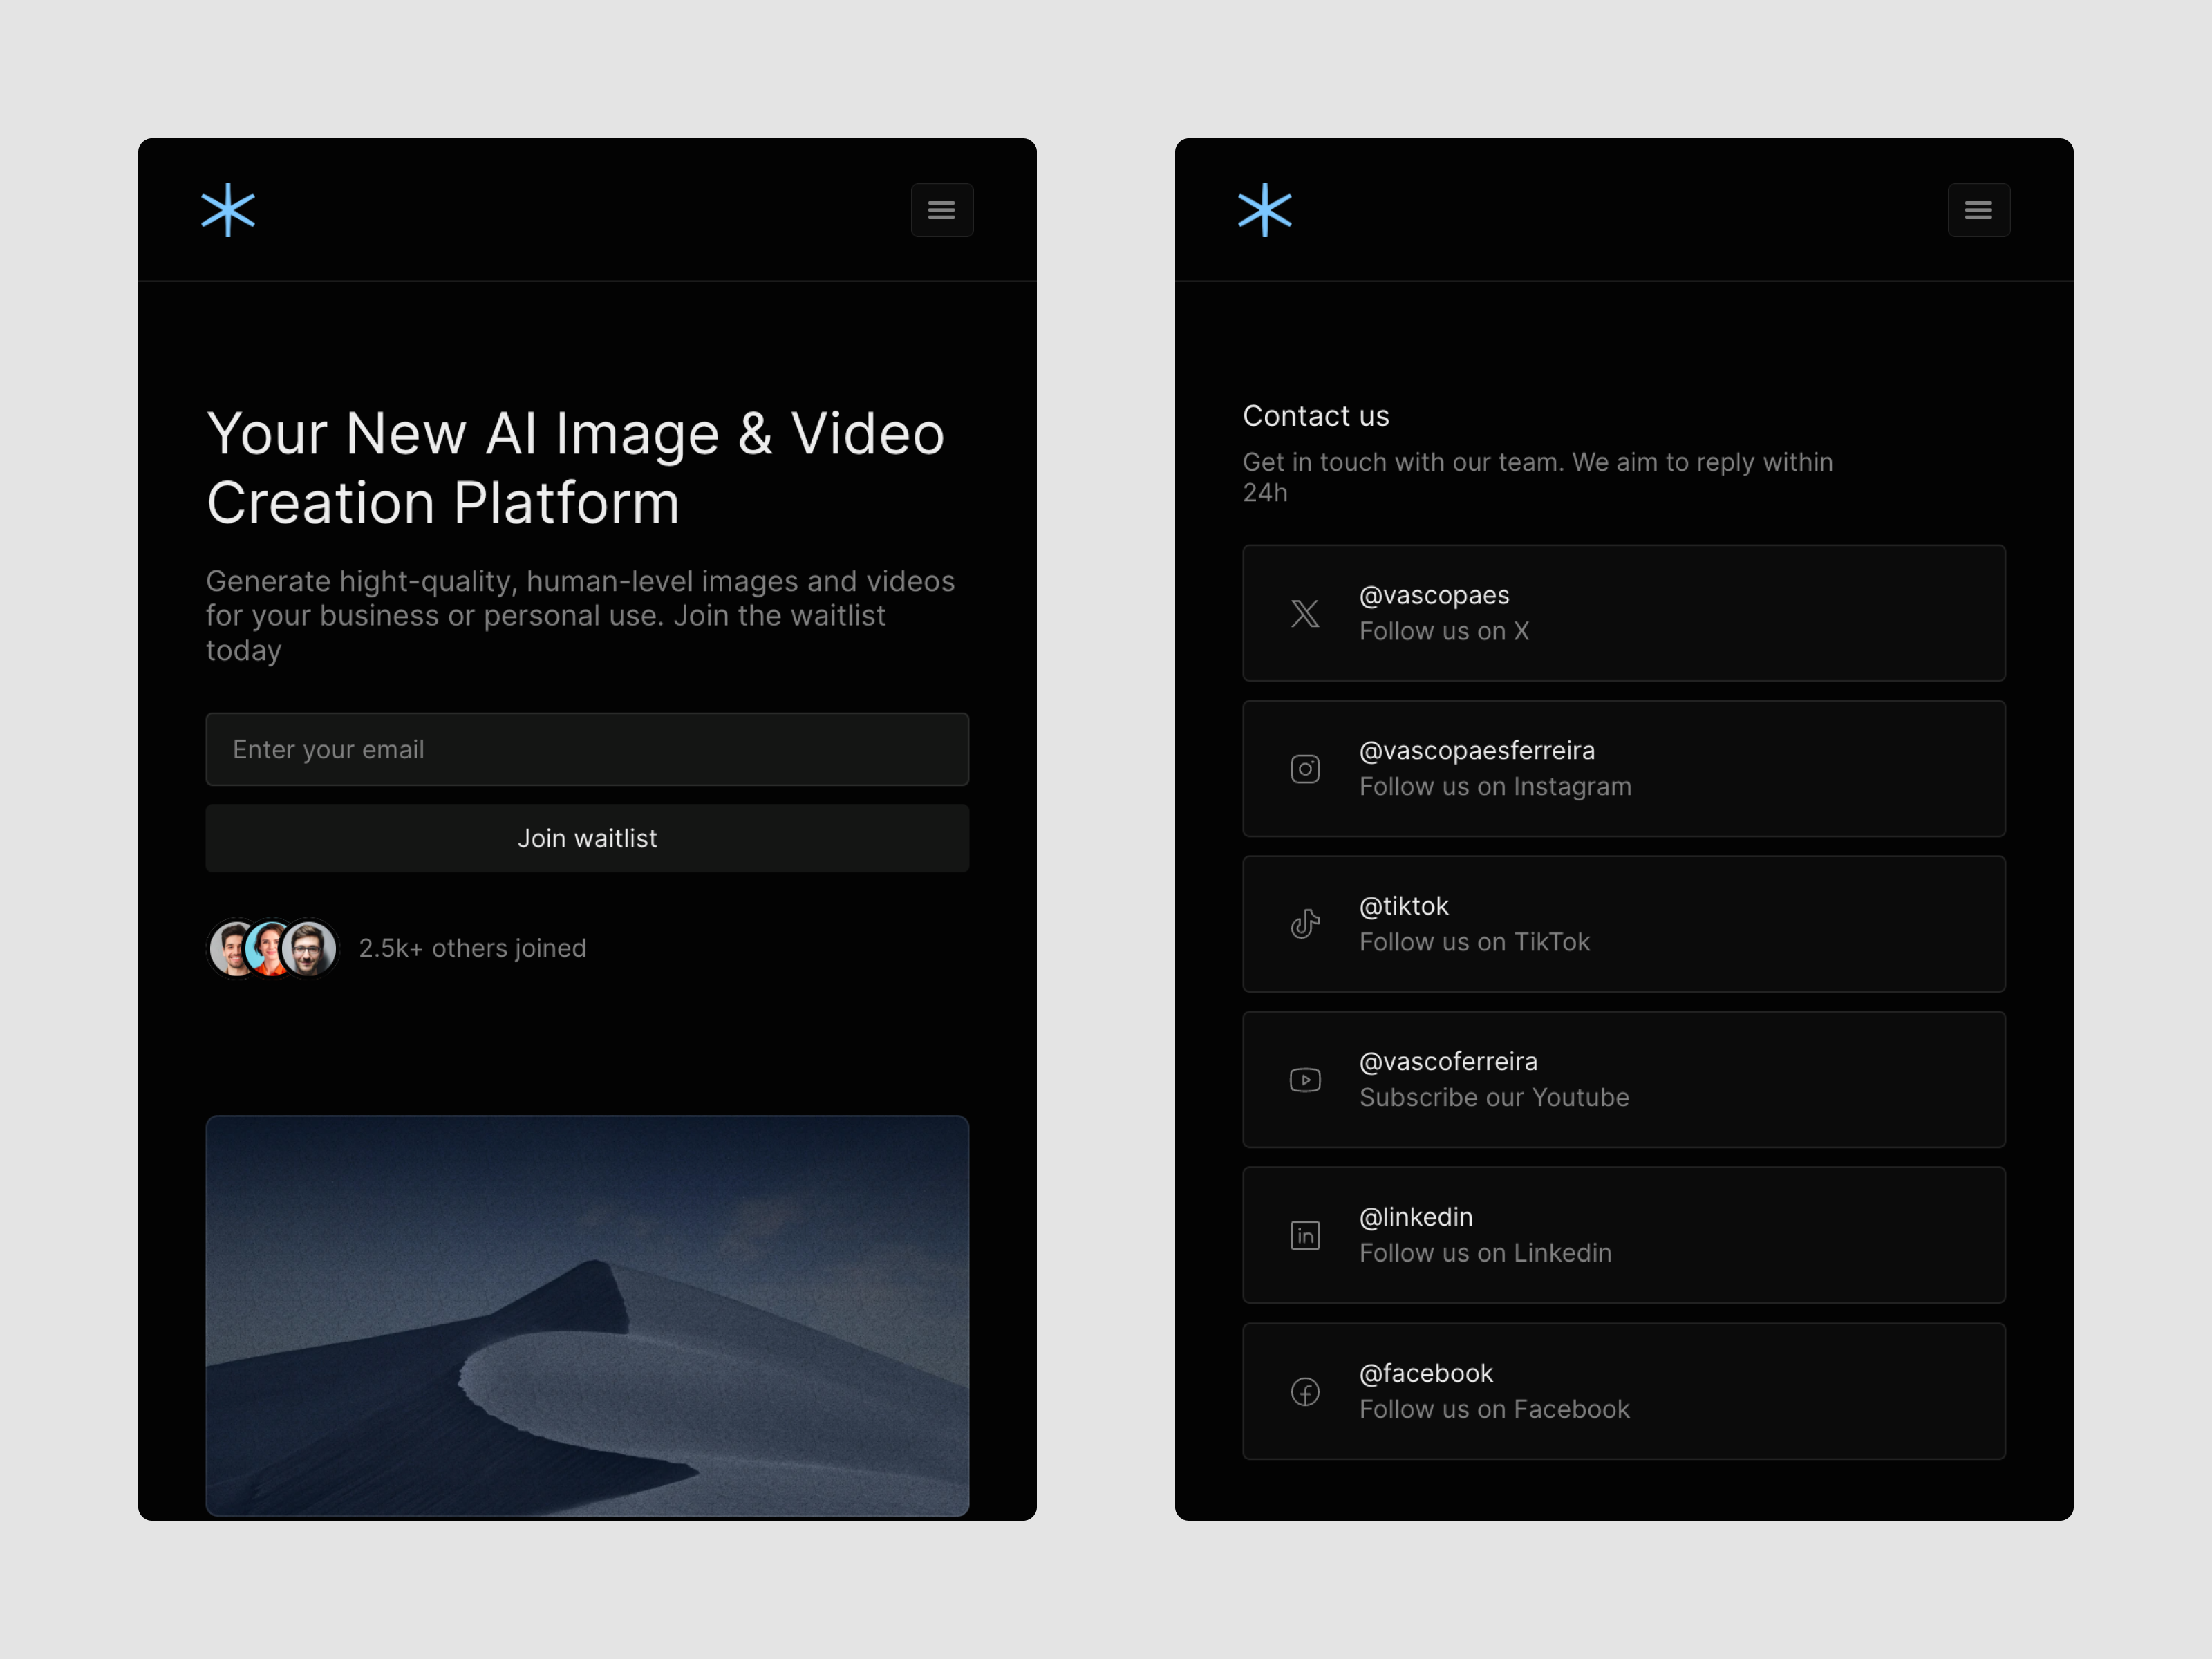Open the @vascoferreira handle link
The width and height of the screenshot is (2212, 1659).
[1448, 1061]
